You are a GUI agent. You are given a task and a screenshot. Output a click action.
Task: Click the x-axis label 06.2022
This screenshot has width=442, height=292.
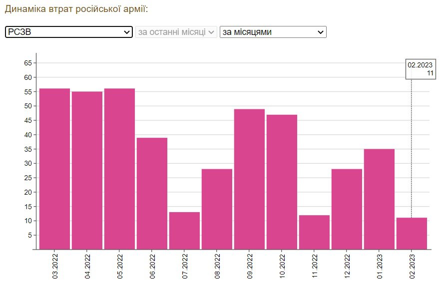pyautogui.click(x=152, y=267)
